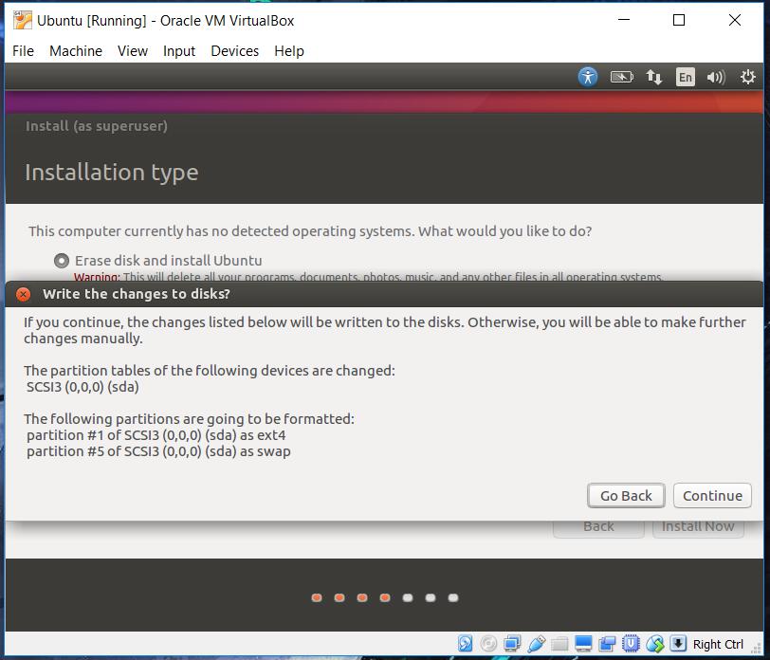Screen dimensions: 770x660
Task: Close the VirtualBox window
Action: click(x=735, y=20)
